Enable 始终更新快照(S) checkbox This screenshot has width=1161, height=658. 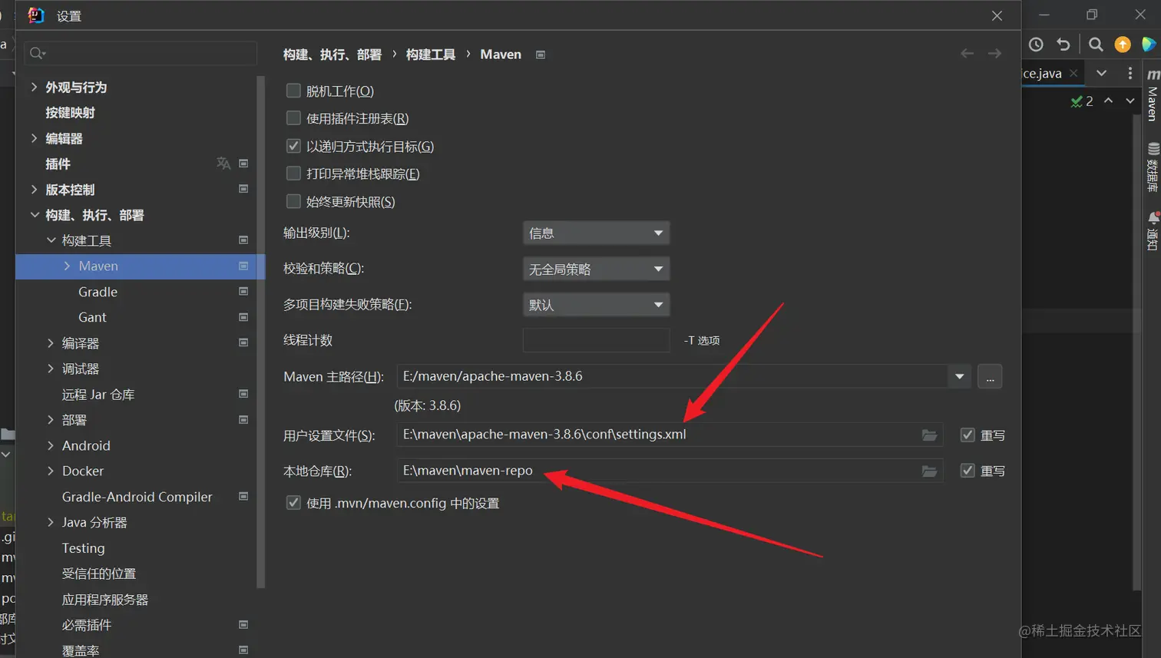coord(293,201)
